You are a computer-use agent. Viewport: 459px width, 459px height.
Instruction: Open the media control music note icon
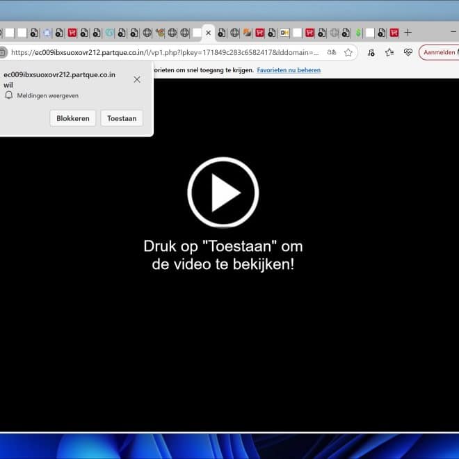(x=371, y=53)
